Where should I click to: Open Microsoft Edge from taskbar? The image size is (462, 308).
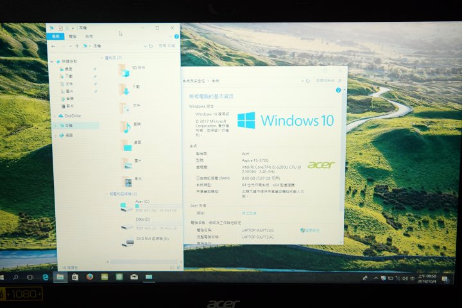[46, 277]
